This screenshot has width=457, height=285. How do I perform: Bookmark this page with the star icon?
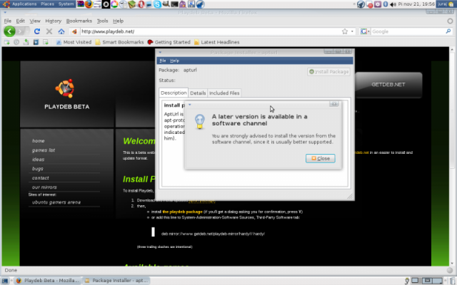345,31
